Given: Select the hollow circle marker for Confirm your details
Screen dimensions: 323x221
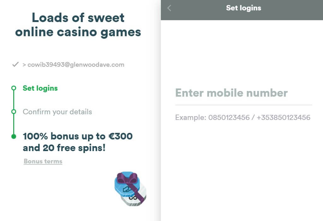Looking at the screenshot, I should pos(14,112).
